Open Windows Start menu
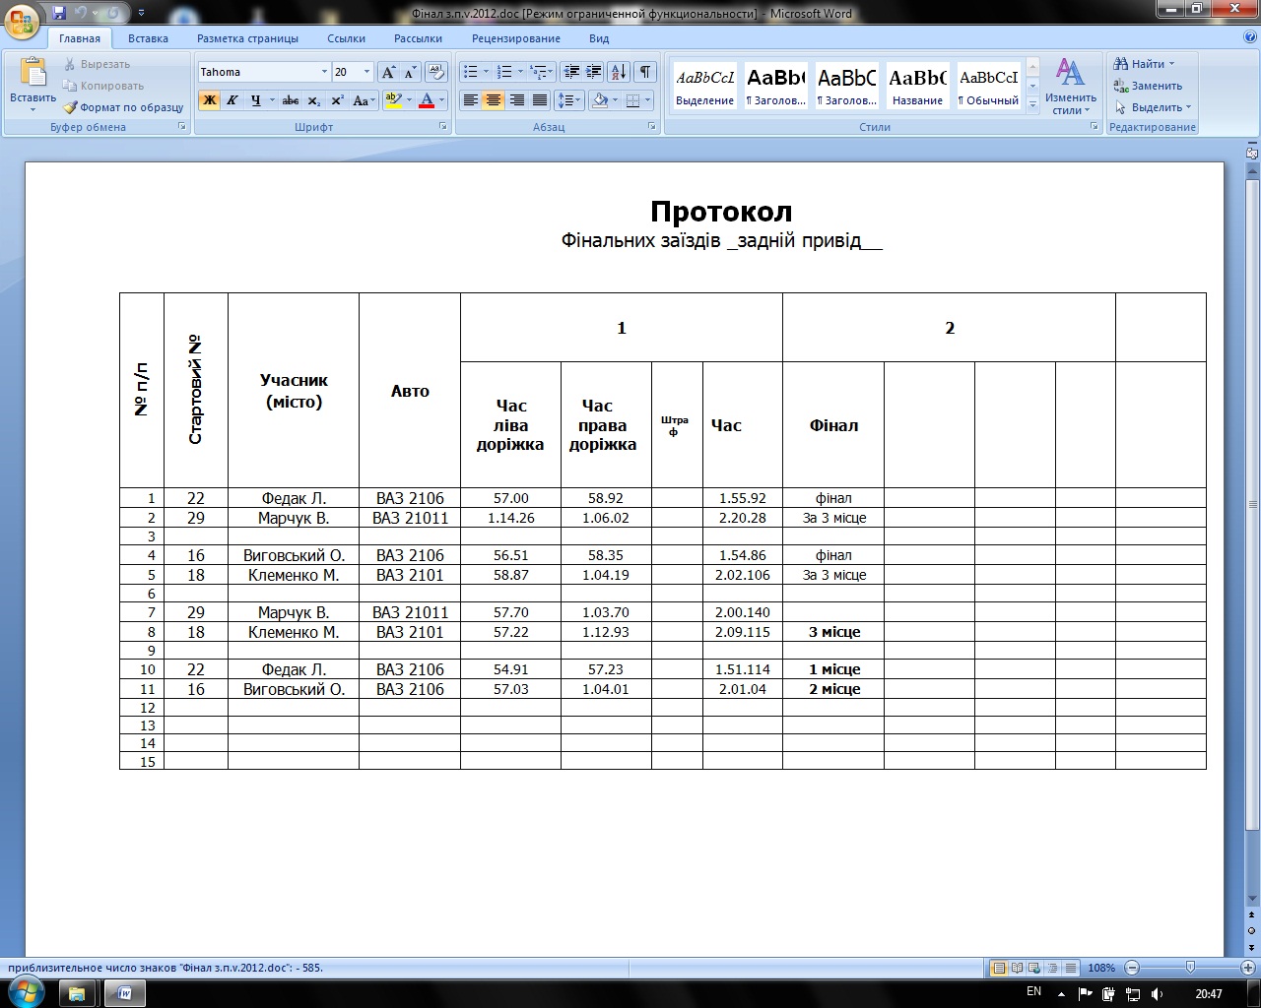Image resolution: width=1261 pixels, height=1008 pixels. [x=25, y=992]
